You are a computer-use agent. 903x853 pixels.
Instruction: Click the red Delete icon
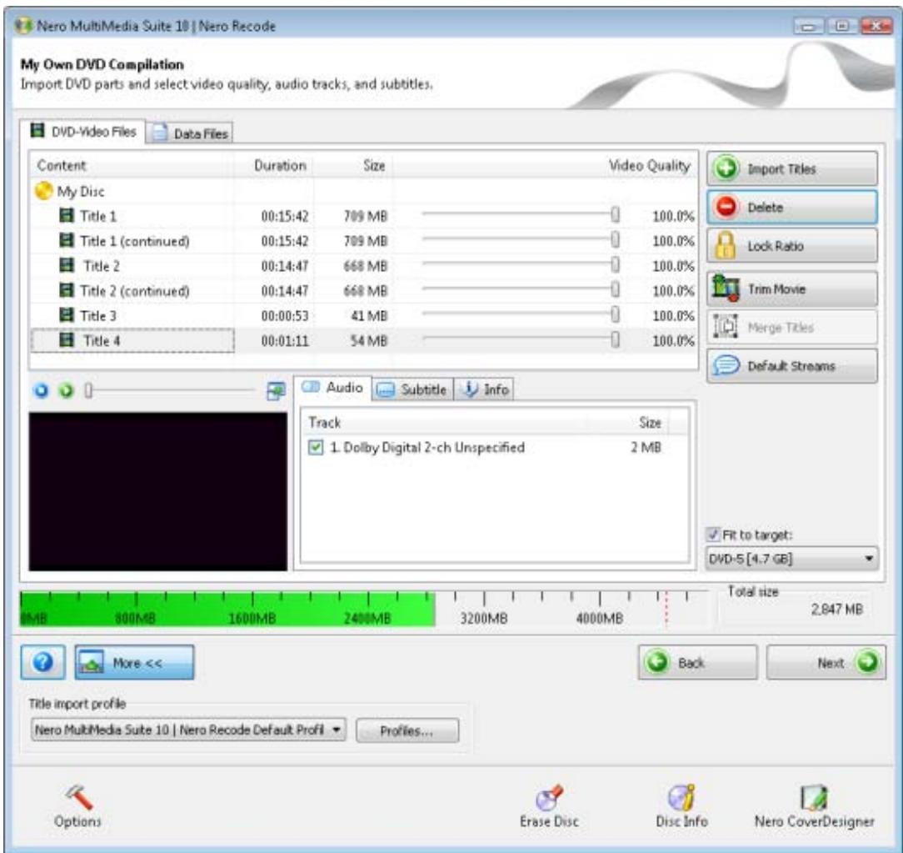[726, 207]
